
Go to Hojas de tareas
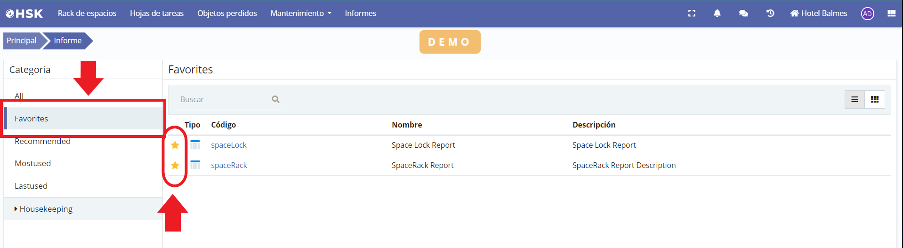[x=157, y=13]
